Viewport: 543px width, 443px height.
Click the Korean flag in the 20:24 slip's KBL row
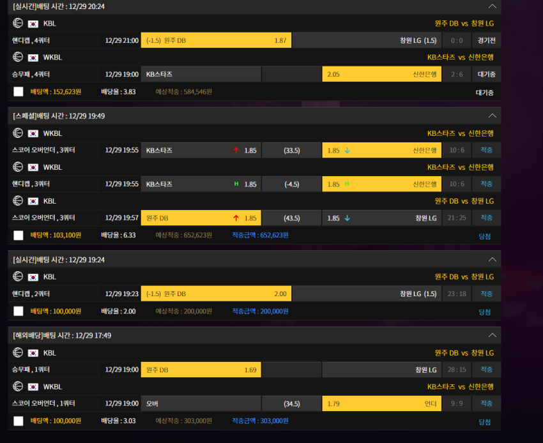(x=33, y=24)
